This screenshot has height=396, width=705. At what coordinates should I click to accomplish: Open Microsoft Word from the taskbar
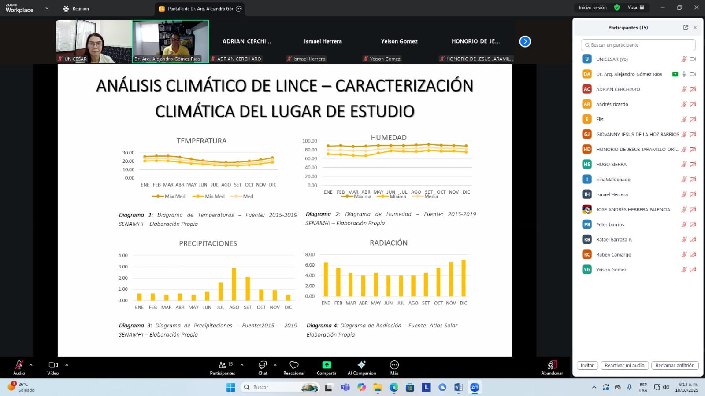click(458, 387)
